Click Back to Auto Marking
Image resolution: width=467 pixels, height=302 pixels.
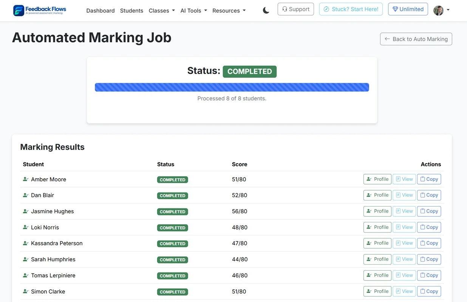pyautogui.click(x=416, y=39)
